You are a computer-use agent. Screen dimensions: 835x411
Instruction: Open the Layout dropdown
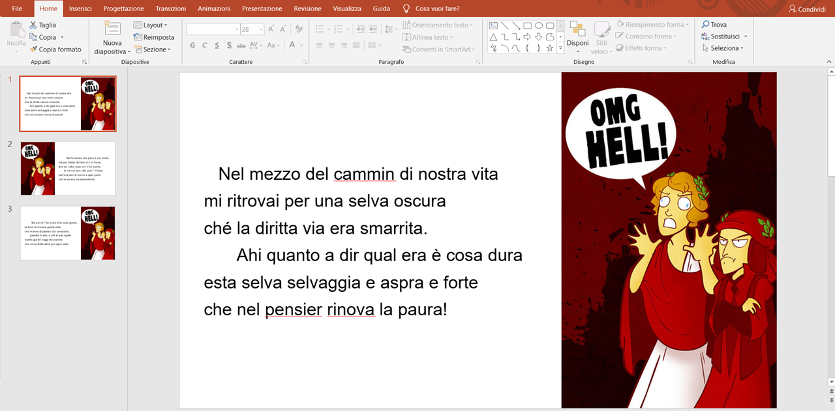(x=151, y=25)
